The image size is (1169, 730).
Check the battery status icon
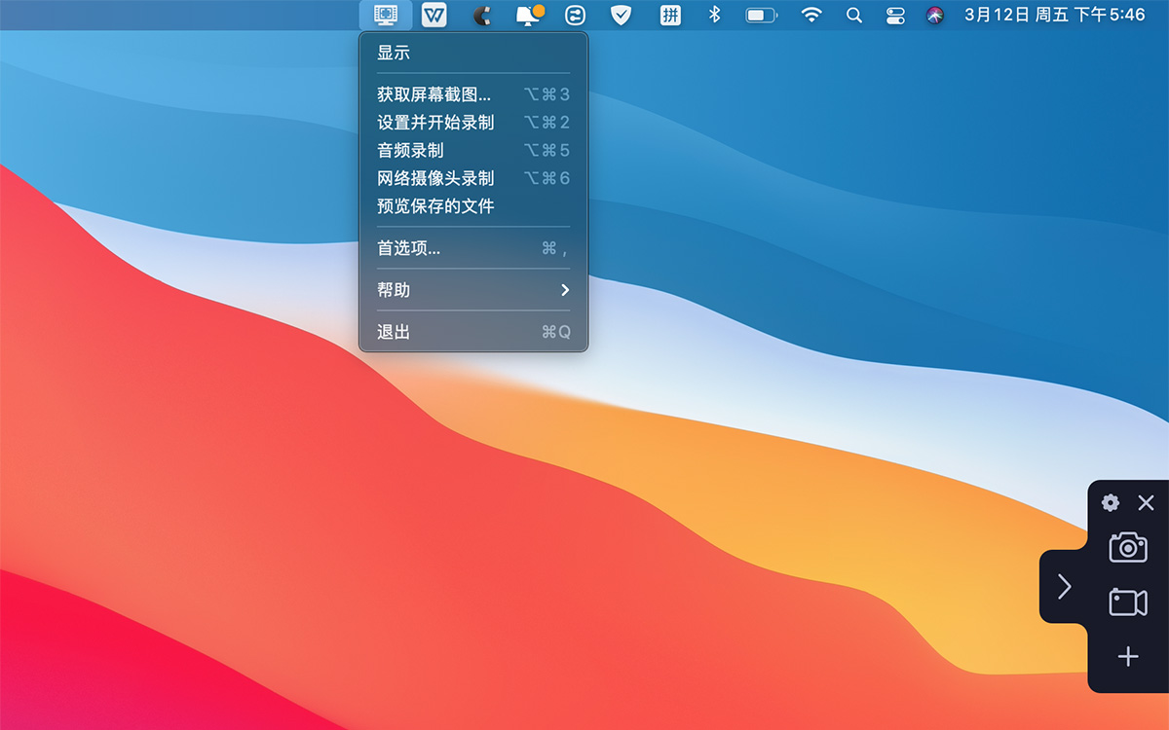coord(762,15)
